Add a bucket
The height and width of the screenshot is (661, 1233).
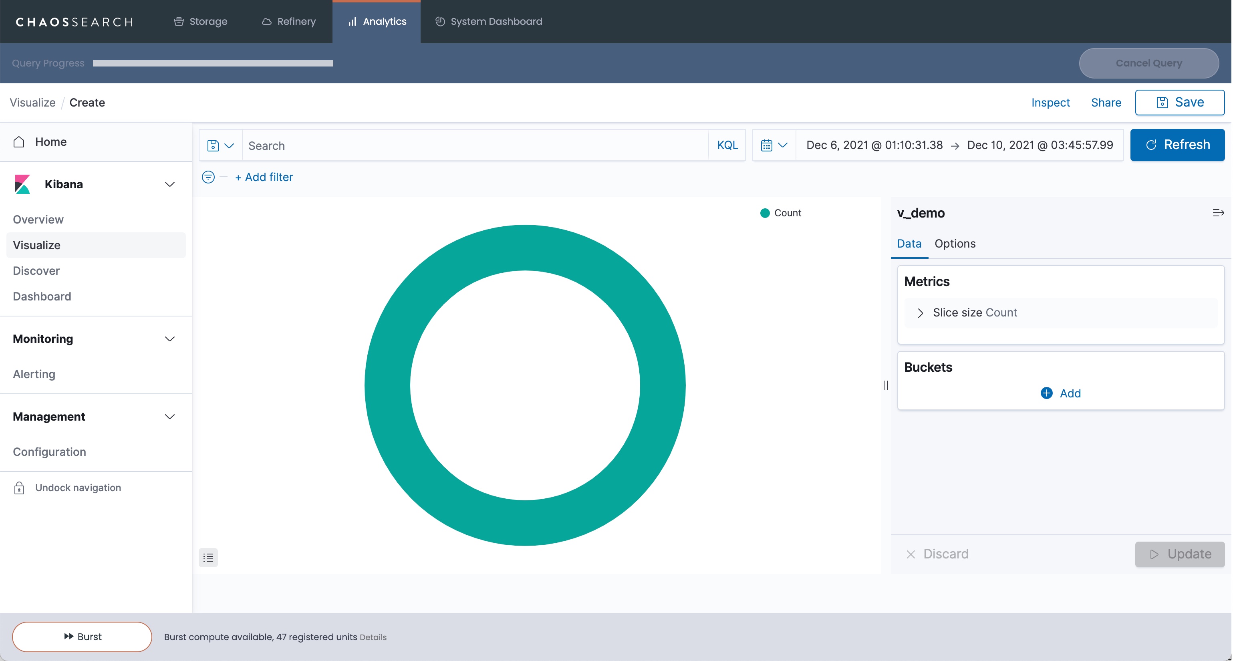click(x=1061, y=393)
